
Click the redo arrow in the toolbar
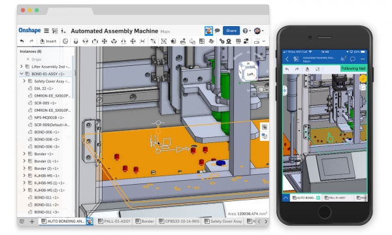[31, 41]
